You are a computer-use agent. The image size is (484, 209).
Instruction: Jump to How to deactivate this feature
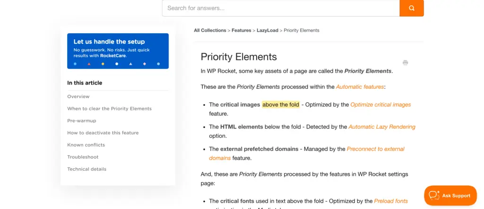point(103,133)
